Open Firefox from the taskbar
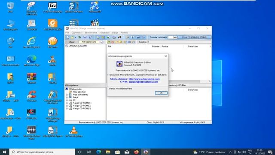 pyautogui.click(x=137, y=152)
